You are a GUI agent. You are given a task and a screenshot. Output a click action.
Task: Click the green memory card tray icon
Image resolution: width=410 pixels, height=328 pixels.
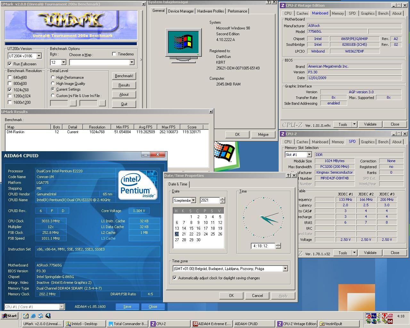[x=368, y=321]
